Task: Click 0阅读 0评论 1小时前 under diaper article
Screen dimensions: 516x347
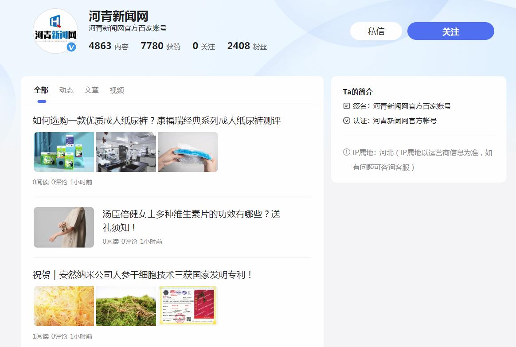Action: point(63,182)
